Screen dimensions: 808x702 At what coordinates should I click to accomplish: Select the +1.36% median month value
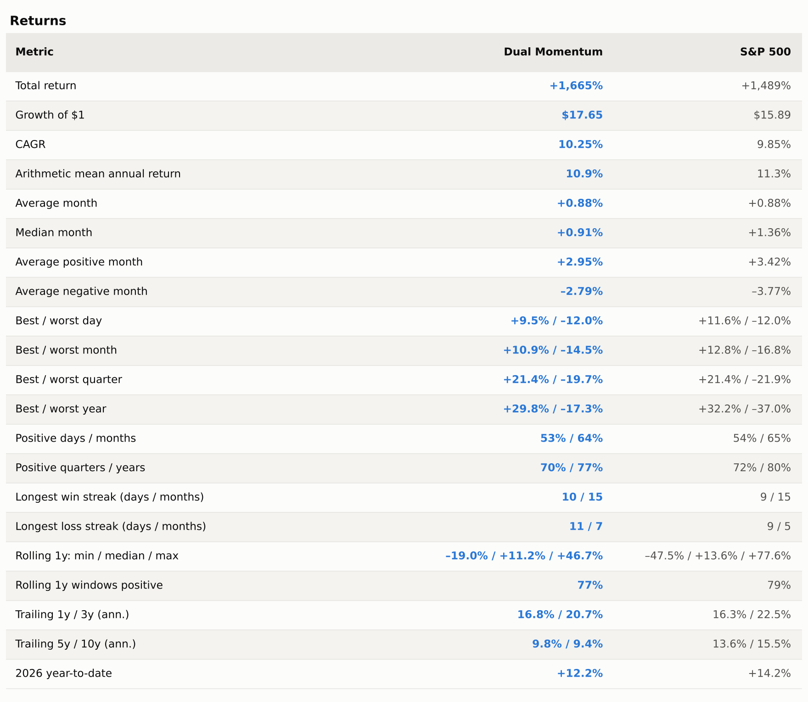point(769,233)
